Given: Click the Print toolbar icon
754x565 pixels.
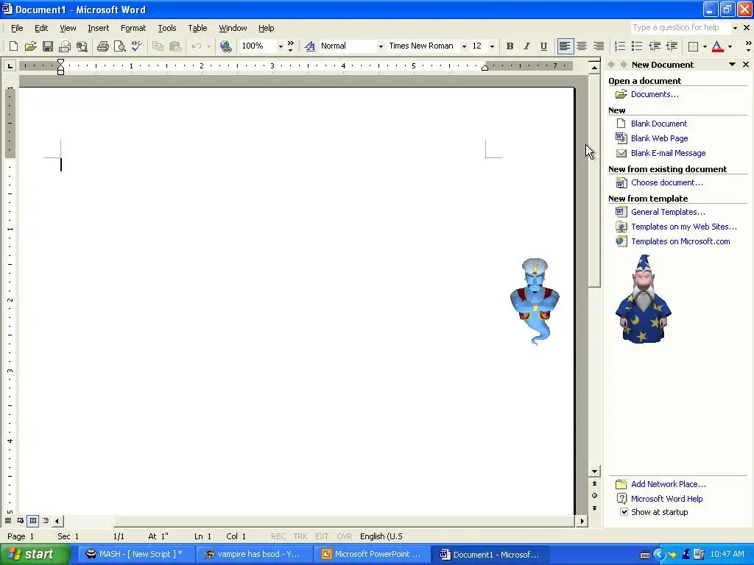Looking at the screenshot, I should (x=103, y=46).
